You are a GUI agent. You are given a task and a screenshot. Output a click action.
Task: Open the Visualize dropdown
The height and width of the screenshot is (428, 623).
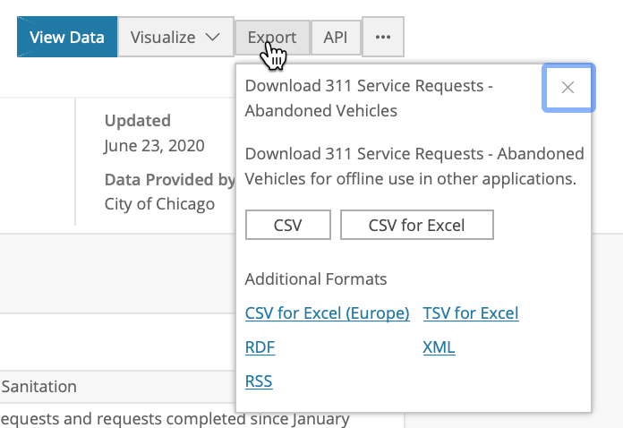pyautogui.click(x=175, y=37)
